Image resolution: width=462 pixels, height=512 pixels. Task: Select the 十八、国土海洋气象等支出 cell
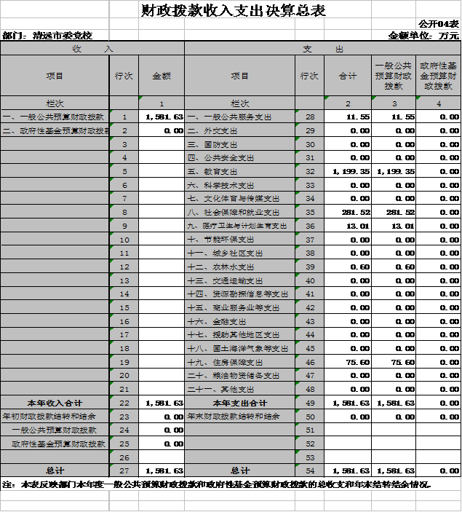240,348
